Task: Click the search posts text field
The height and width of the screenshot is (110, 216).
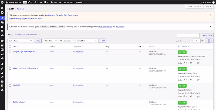Action: click(x=188, y=35)
